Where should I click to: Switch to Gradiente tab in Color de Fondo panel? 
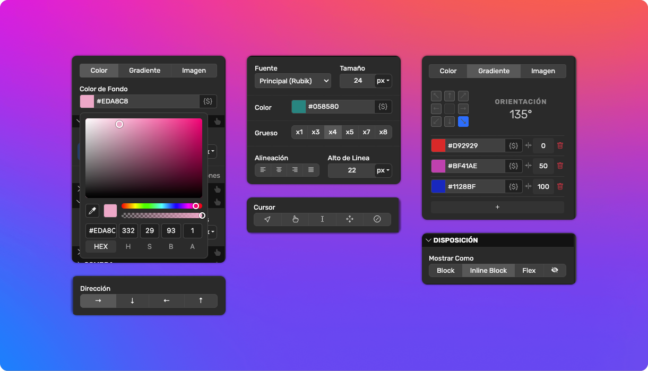coord(145,71)
